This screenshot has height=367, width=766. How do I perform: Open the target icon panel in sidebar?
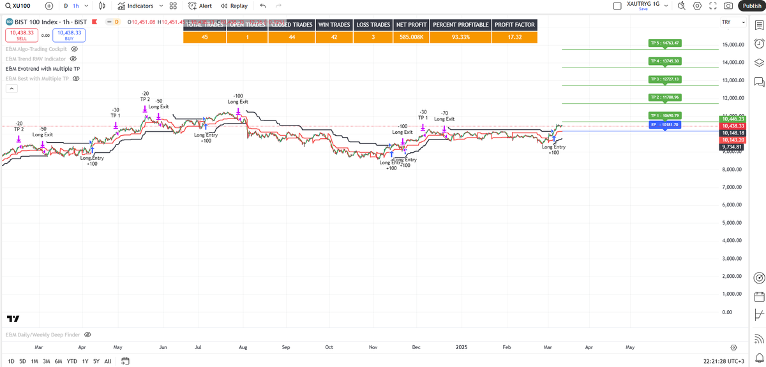[759, 278]
